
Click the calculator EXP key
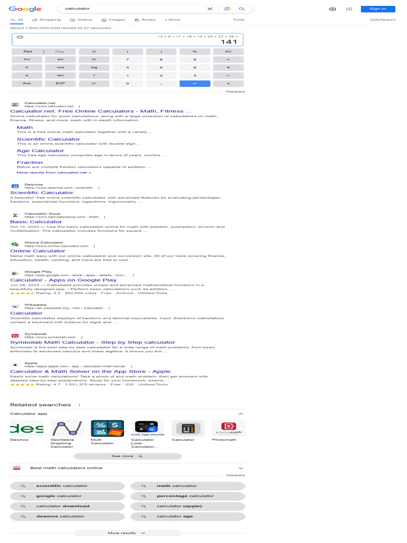[60, 83]
